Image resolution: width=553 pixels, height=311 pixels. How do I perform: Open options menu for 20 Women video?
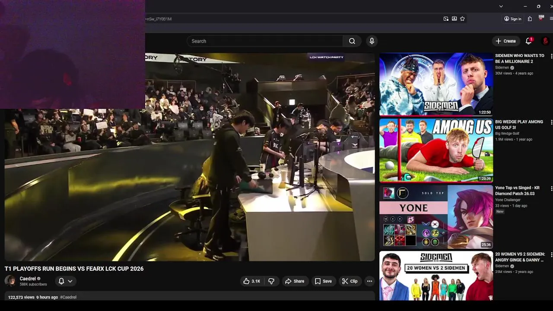pos(551,255)
